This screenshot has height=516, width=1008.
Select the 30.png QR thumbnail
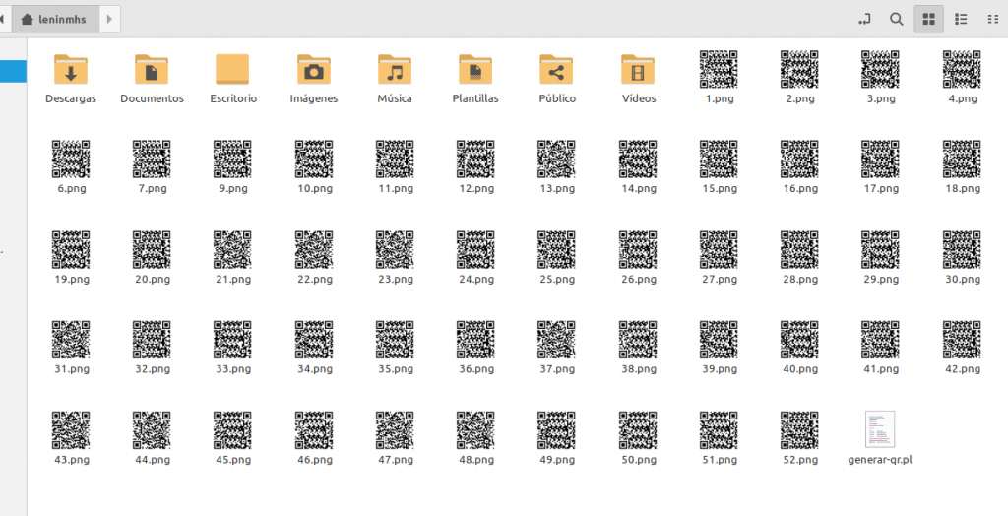point(962,250)
